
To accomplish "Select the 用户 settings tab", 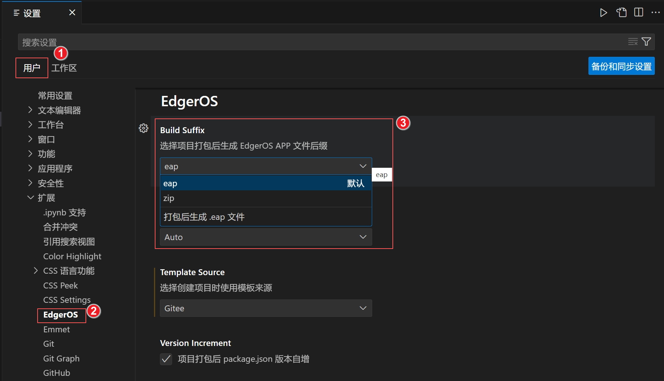I will [x=32, y=68].
